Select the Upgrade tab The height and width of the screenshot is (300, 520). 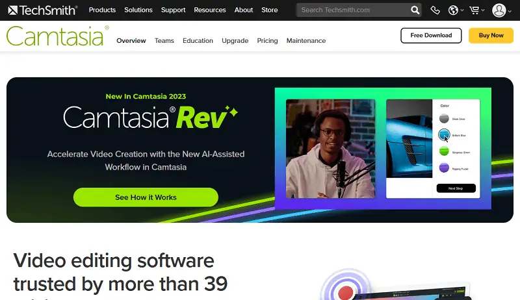[x=235, y=40]
